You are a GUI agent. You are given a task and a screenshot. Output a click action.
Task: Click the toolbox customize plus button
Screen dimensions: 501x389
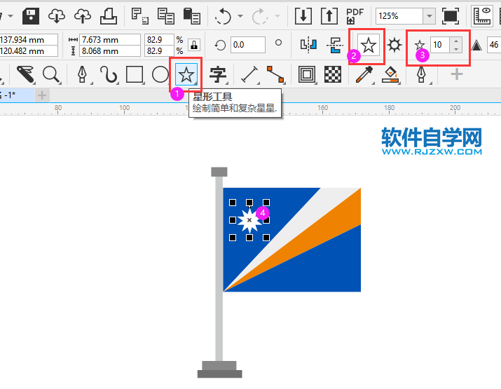pyautogui.click(x=457, y=74)
